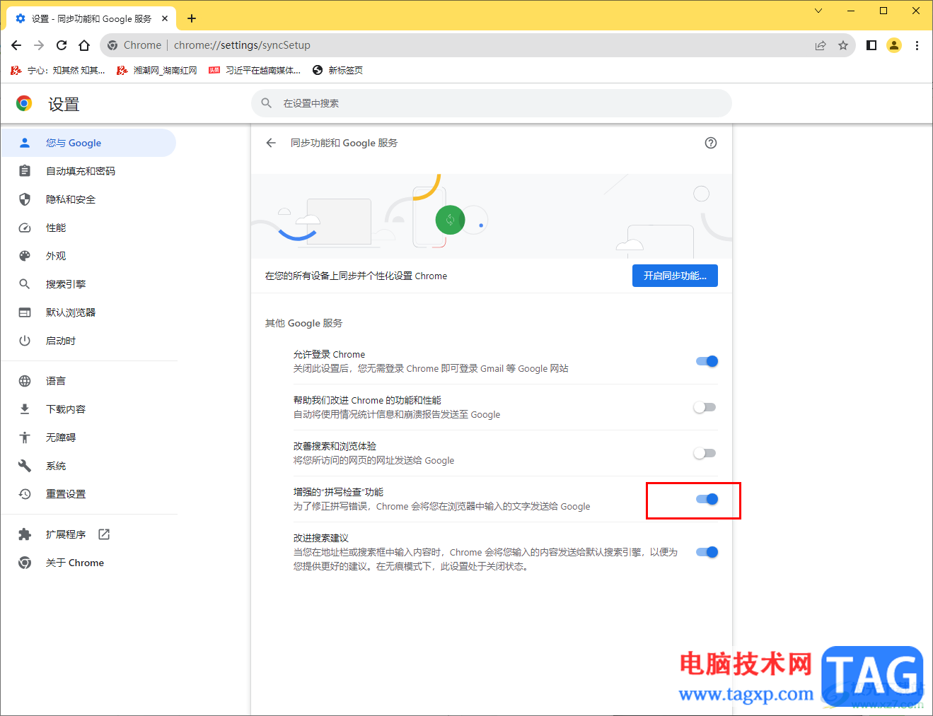Open the 新标签页 bookmark
The width and height of the screenshot is (933, 716).
click(x=337, y=70)
